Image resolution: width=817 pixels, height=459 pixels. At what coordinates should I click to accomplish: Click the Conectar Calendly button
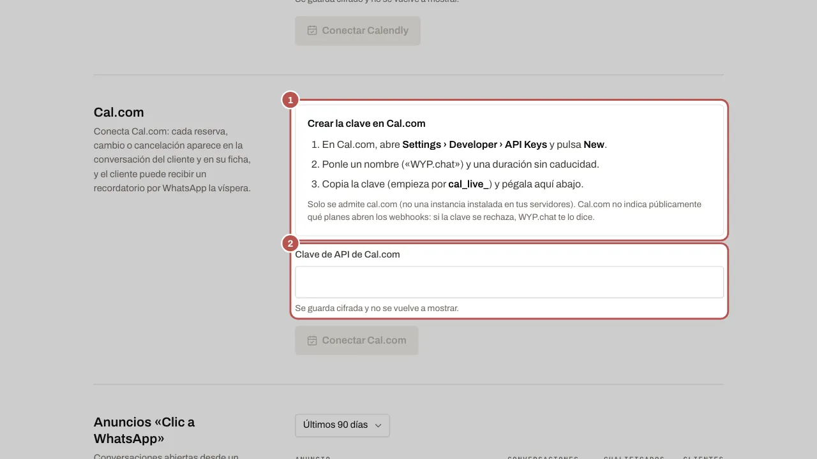357,31
